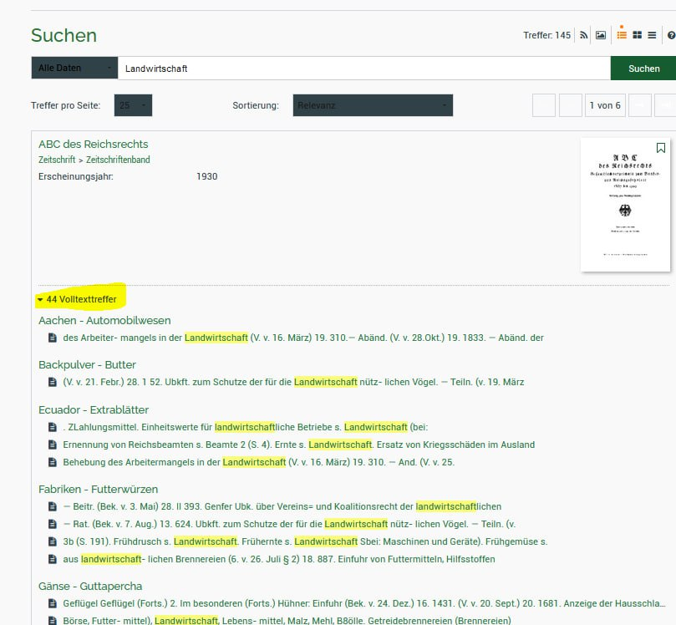The height and width of the screenshot is (625, 676).
Task: Follow the 'Zeitschriftenband' breadcrumb link
Action: coord(118,160)
